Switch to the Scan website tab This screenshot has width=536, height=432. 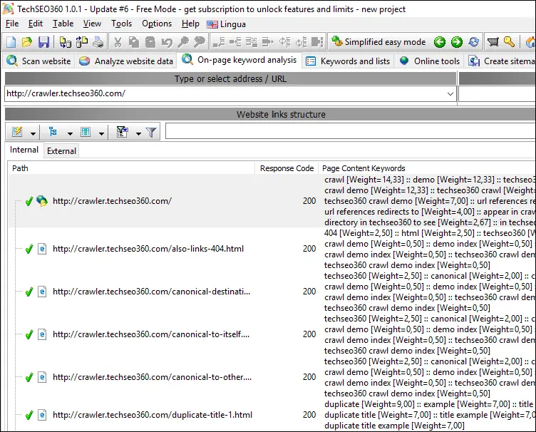point(38,61)
